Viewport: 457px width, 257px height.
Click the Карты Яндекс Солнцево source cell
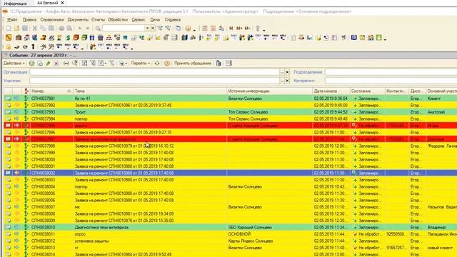point(270,241)
